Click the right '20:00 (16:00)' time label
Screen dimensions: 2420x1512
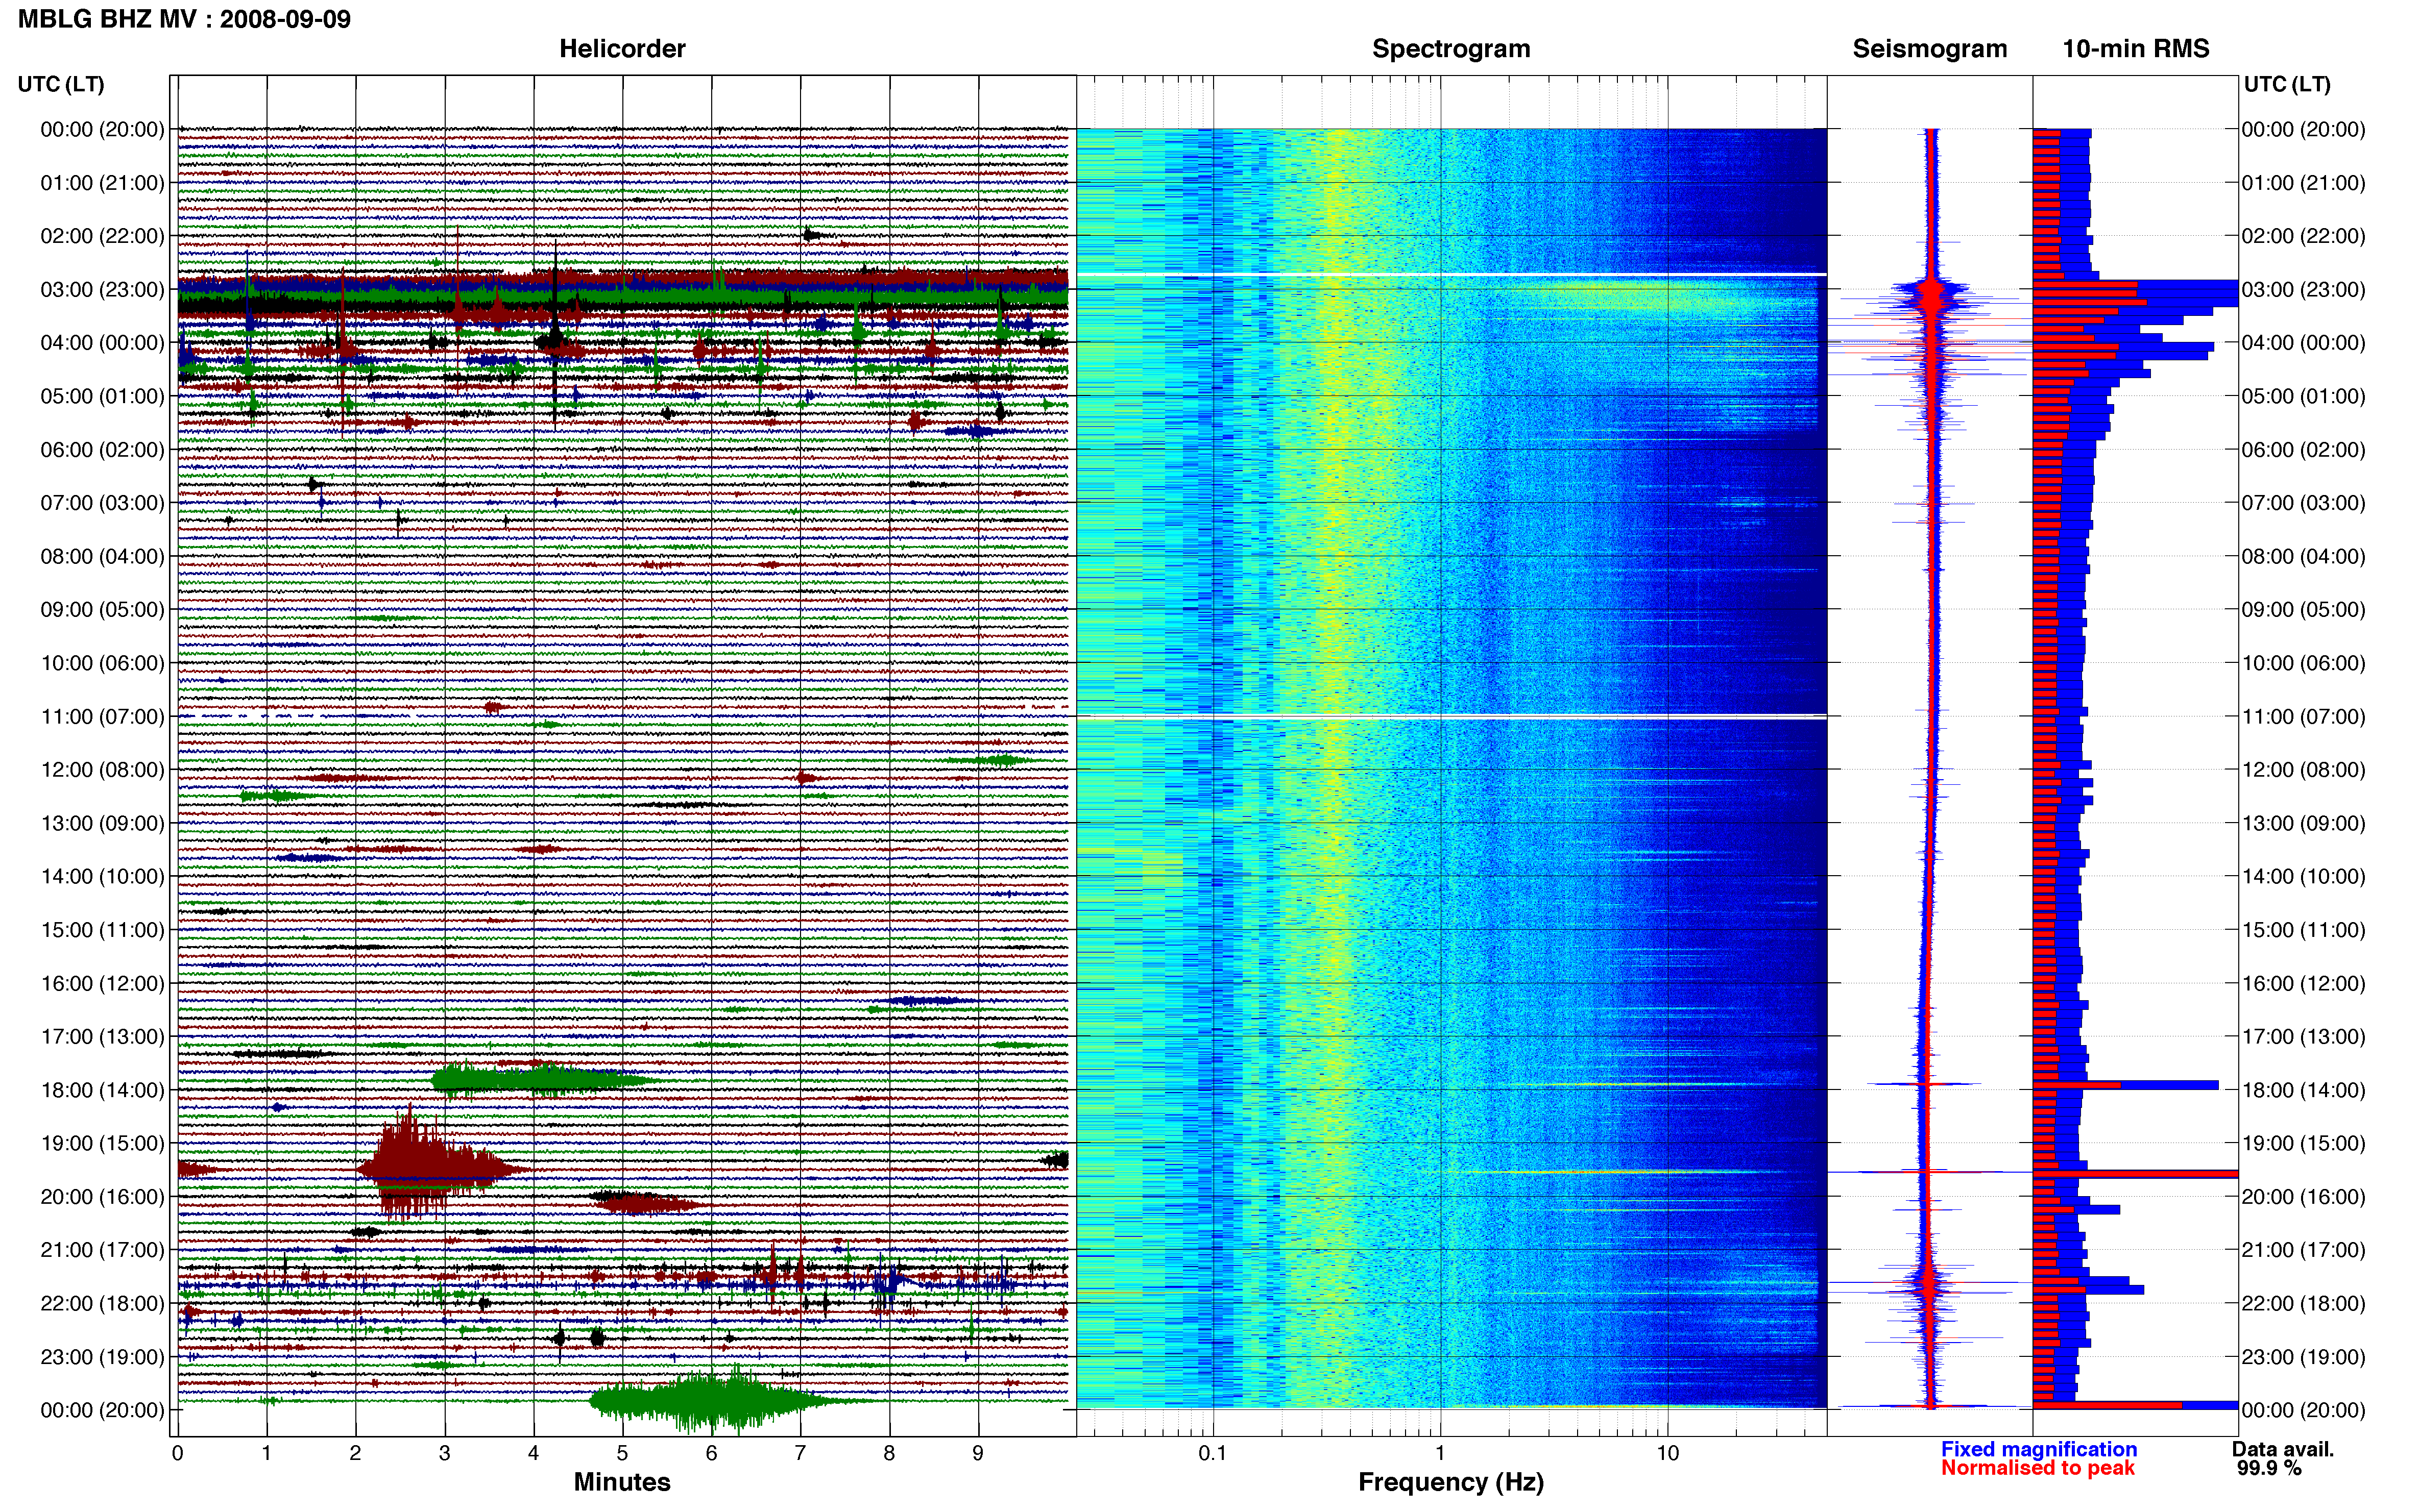pyautogui.click(x=2303, y=1197)
